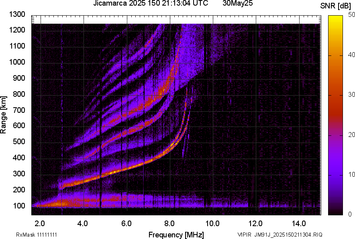Click the range tick label '100'

point(19,206)
